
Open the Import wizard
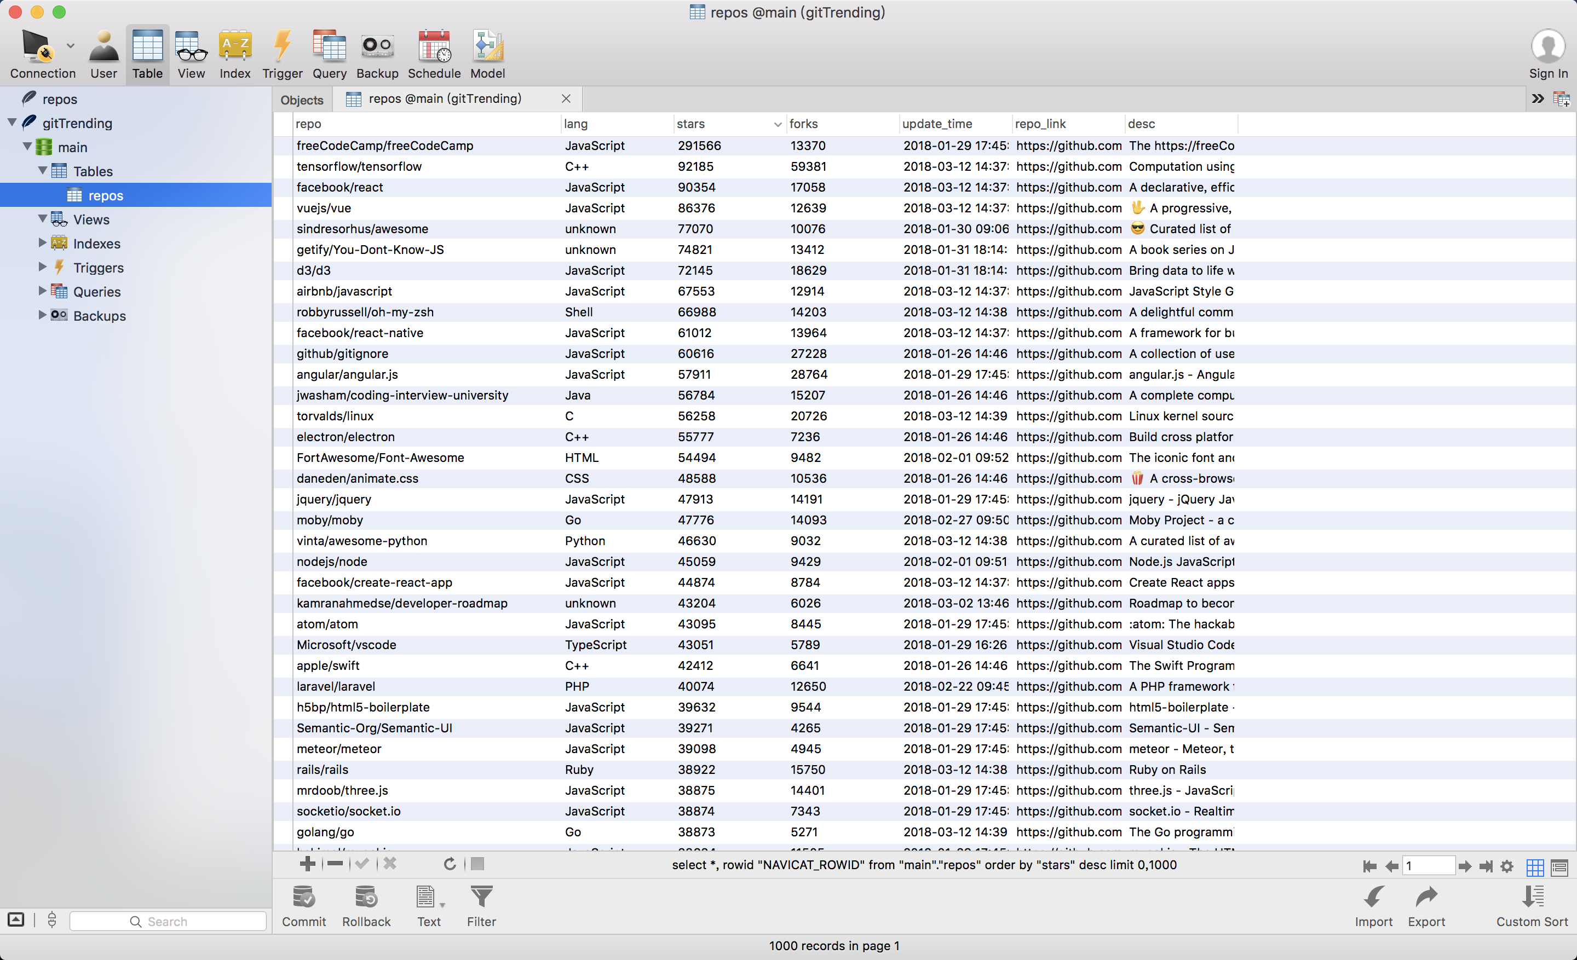1373,906
